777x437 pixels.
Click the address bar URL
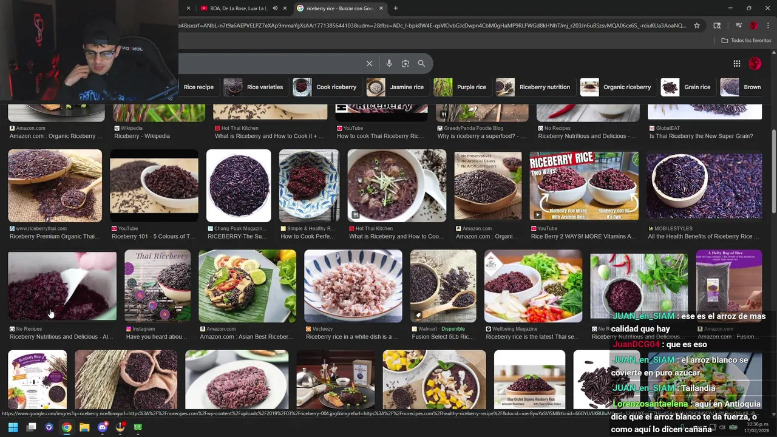[x=433, y=25]
